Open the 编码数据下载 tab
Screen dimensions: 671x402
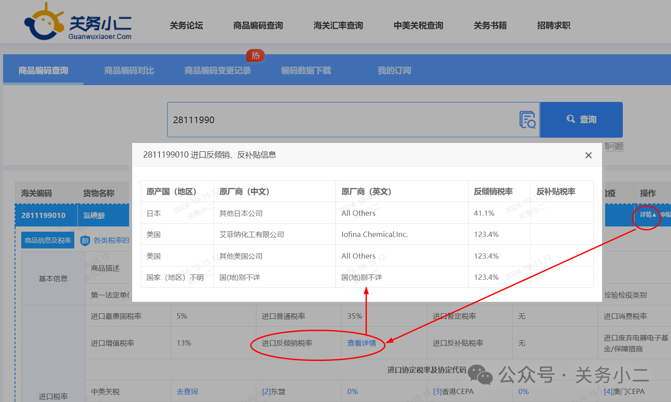306,71
